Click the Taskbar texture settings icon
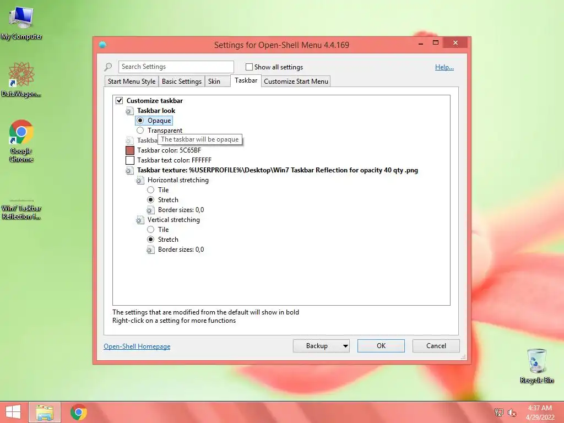The height and width of the screenshot is (423, 564). (129, 171)
